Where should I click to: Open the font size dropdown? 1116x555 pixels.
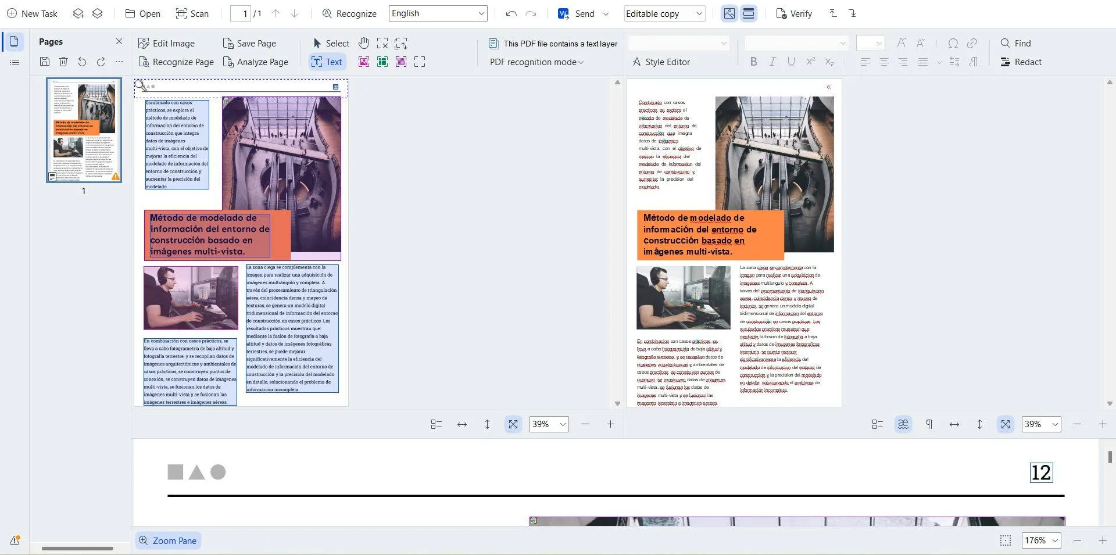click(x=870, y=43)
